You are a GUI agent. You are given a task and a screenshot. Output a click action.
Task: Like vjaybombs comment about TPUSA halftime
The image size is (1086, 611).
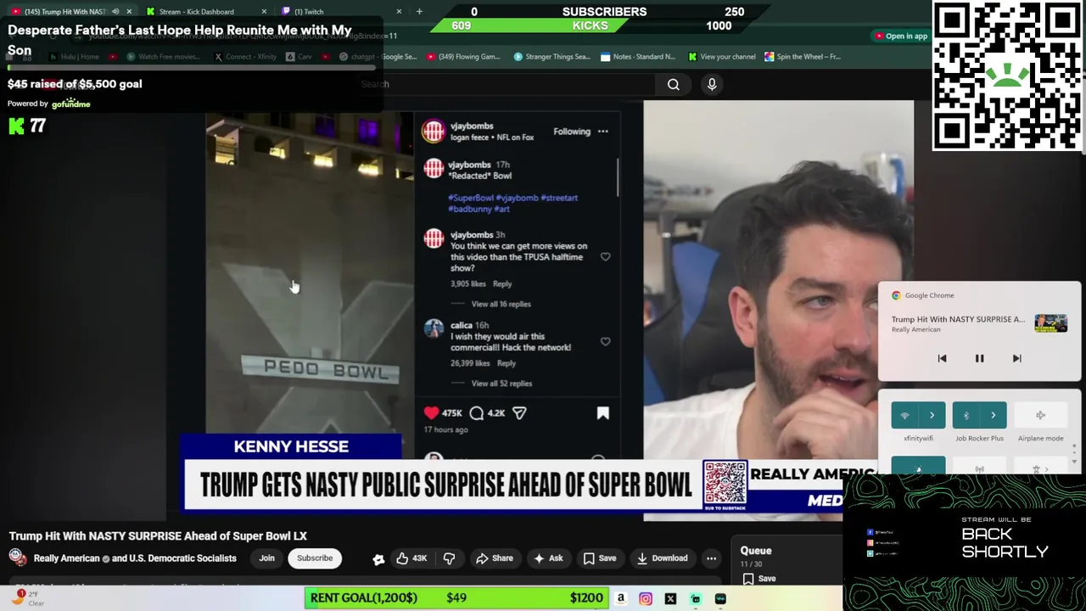pyautogui.click(x=605, y=257)
